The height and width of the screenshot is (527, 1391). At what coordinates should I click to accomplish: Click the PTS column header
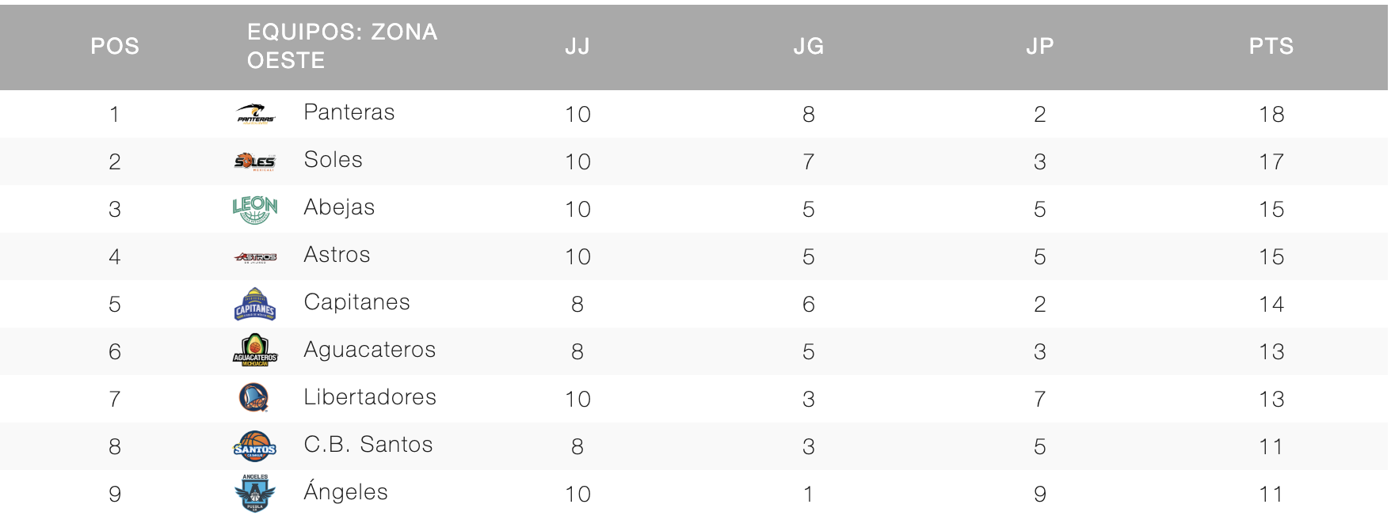(1271, 47)
